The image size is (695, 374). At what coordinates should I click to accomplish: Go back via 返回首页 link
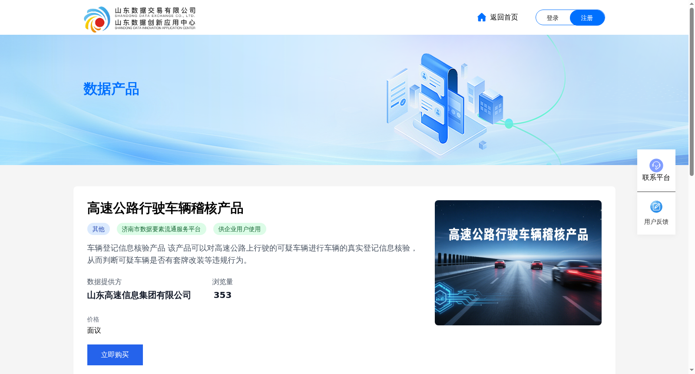click(504, 17)
